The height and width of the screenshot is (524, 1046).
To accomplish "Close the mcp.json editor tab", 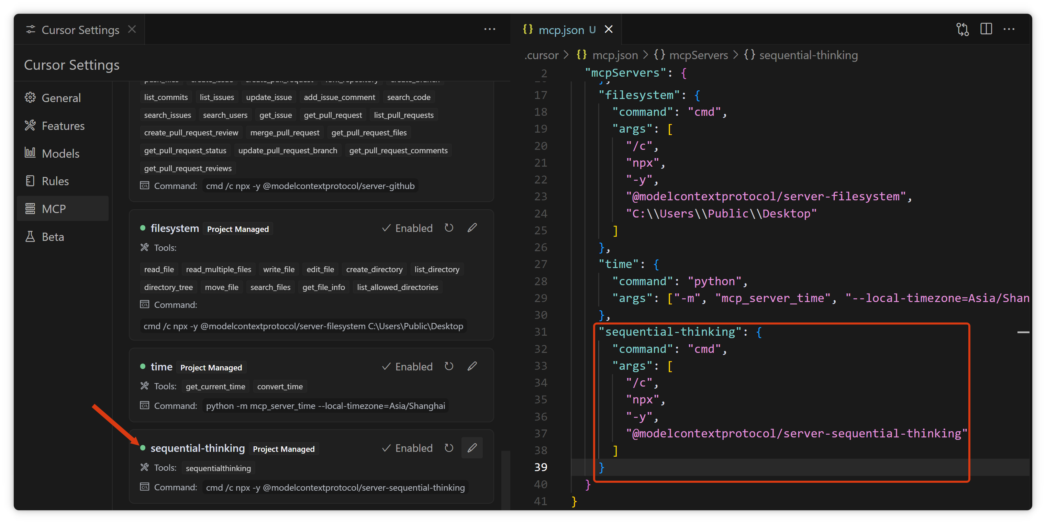I will click(x=608, y=29).
